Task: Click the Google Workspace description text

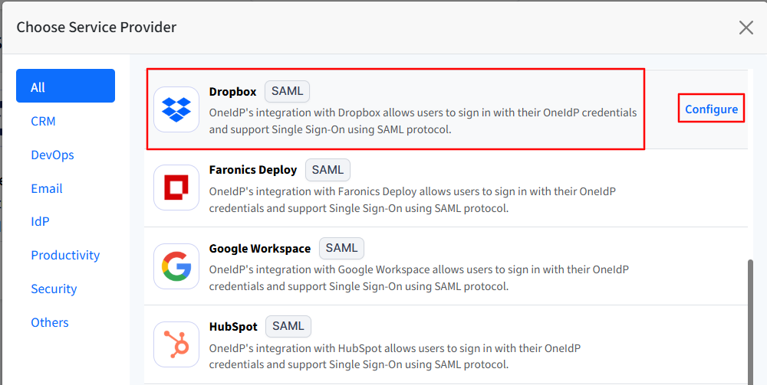Action: pyautogui.click(x=419, y=278)
